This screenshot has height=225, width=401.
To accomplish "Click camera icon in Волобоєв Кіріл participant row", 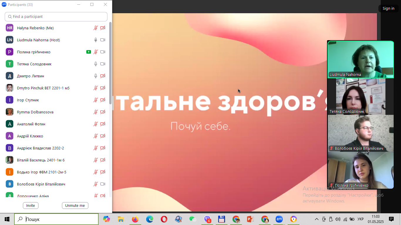I will (x=103, y=184).
